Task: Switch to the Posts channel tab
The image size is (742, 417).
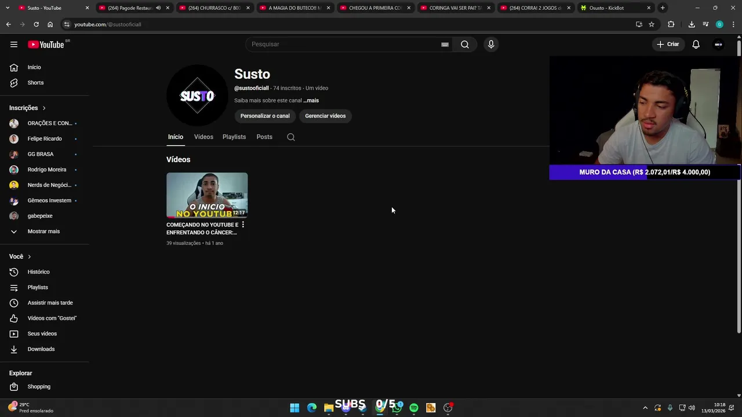Action: tap(264, 137)
